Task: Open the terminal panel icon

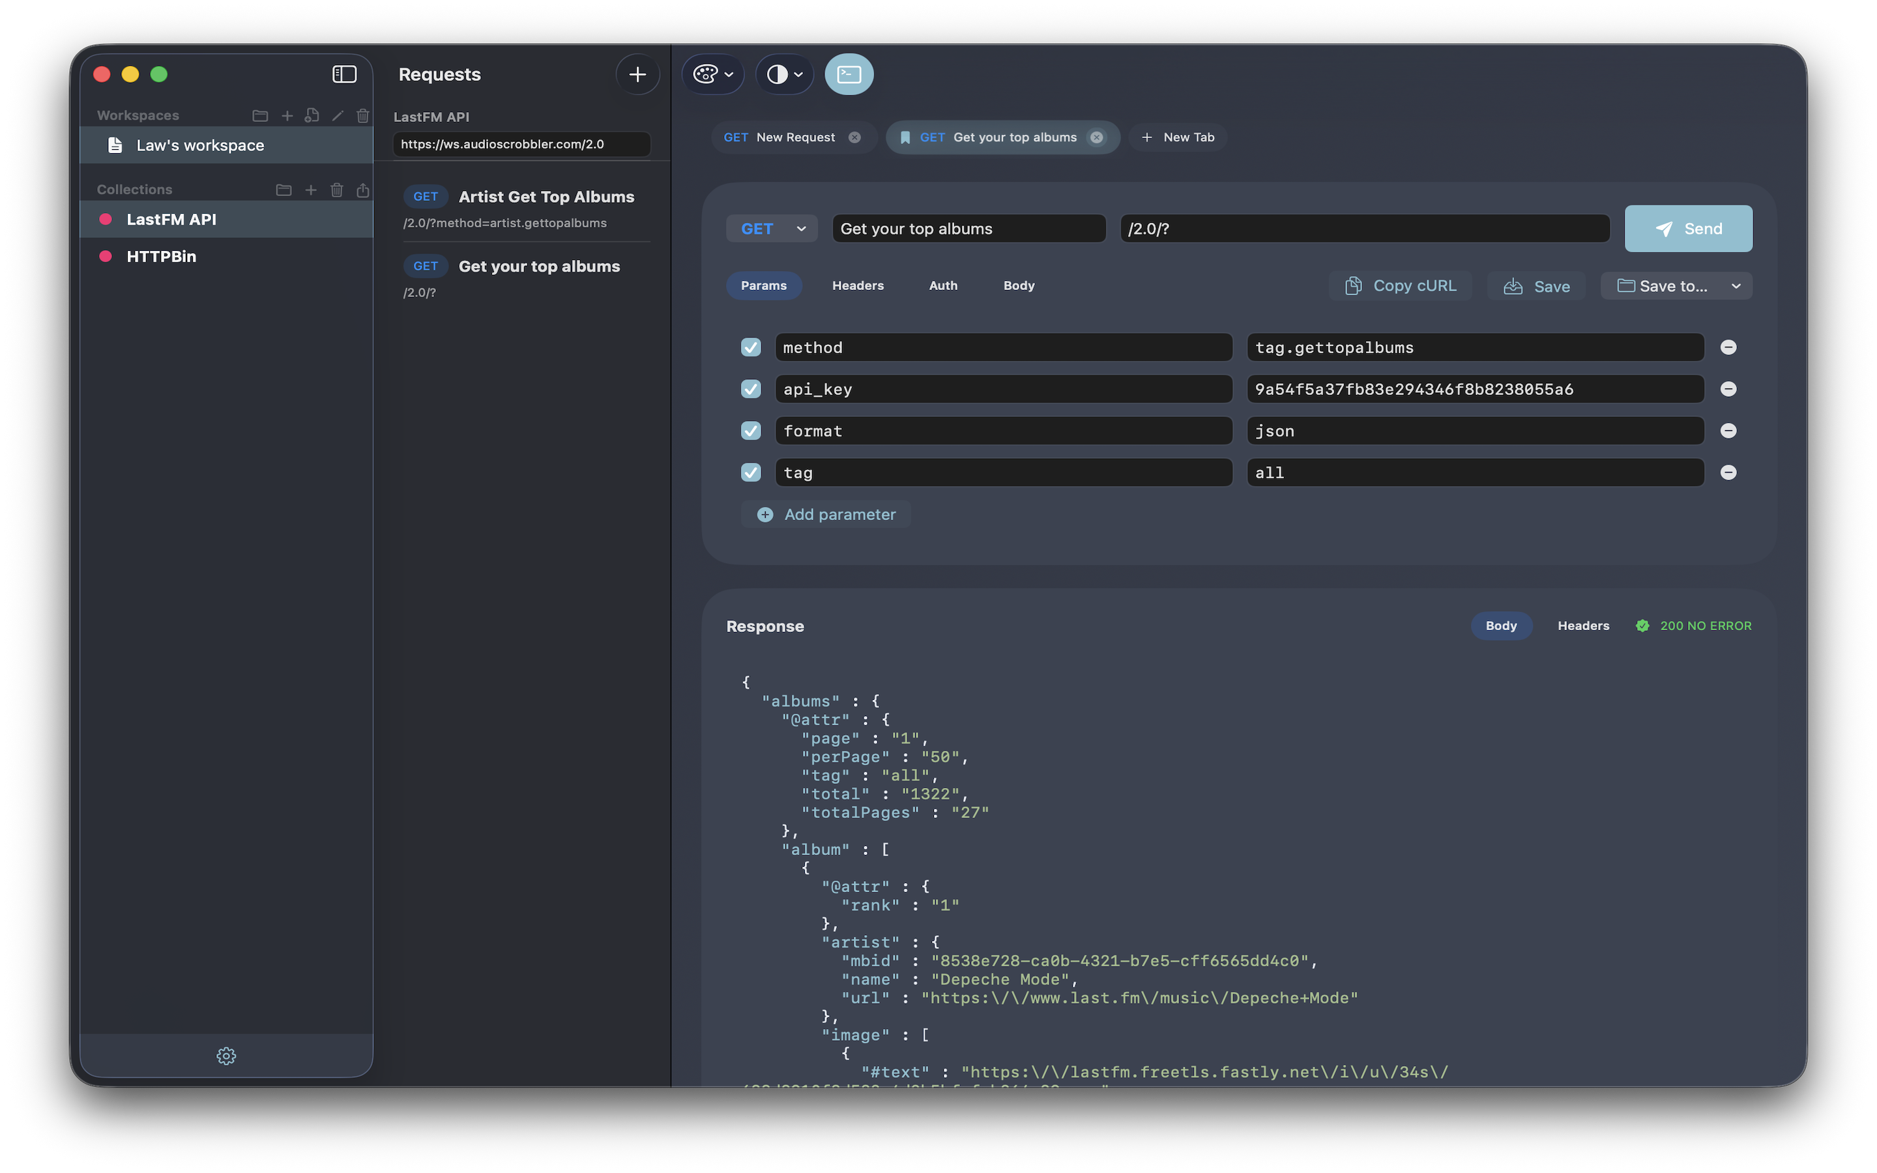Action: pos(849,74)
